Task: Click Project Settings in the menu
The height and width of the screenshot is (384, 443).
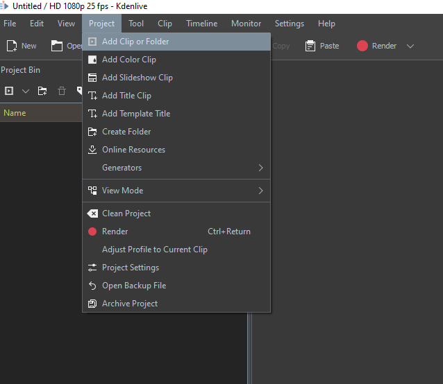Action: [131, 268]
